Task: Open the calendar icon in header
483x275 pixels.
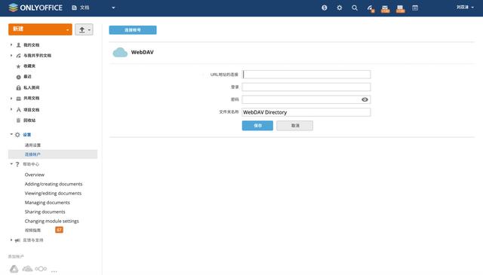Action: 415,8
